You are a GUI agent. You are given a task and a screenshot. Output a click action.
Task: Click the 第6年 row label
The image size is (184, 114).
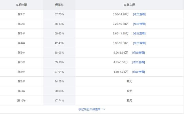click(22, 62)
